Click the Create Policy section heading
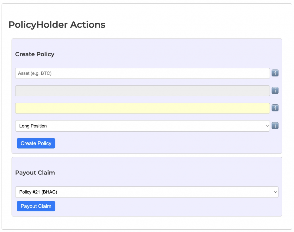The width and height of the screenshot is (294, 232). [35, 54]
